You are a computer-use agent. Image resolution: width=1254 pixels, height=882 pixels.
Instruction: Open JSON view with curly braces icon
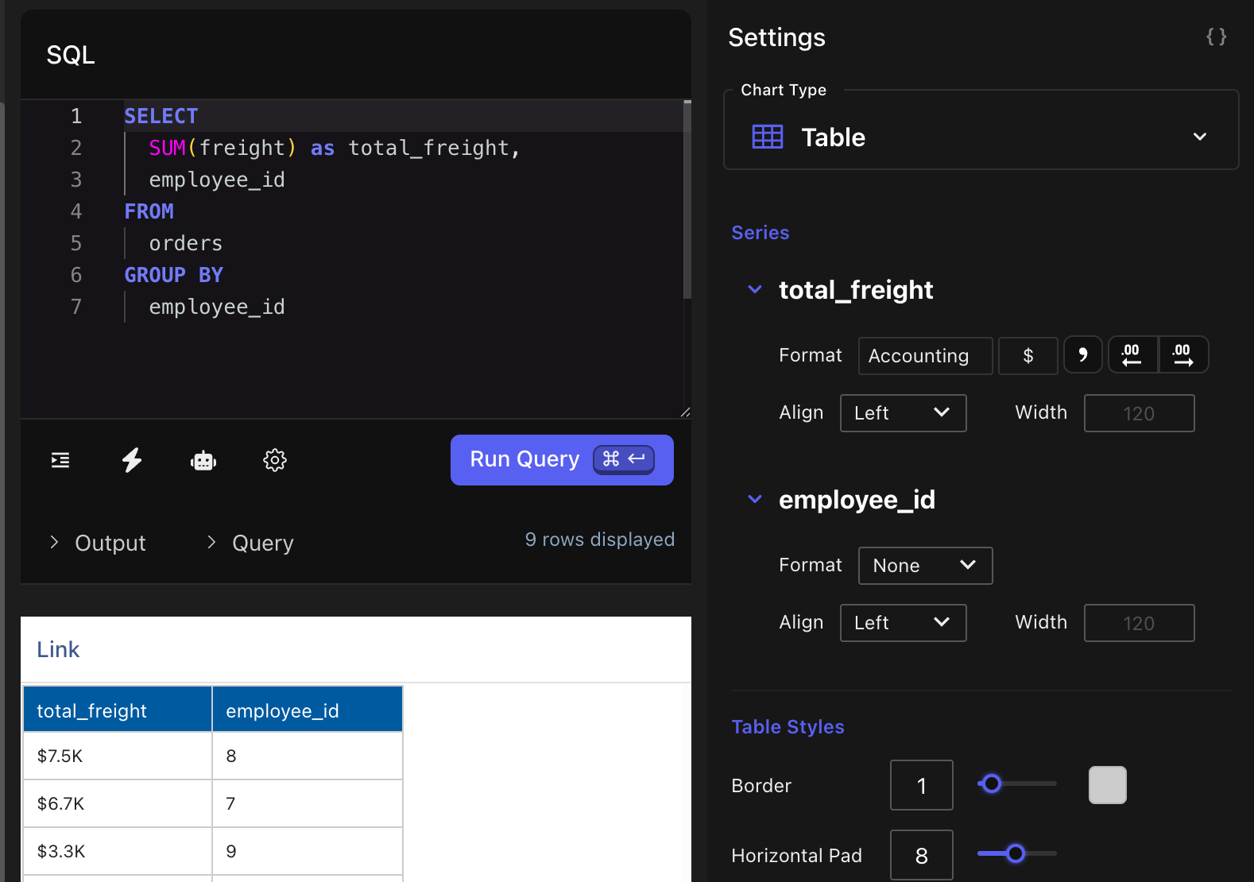click(1216, 37)
